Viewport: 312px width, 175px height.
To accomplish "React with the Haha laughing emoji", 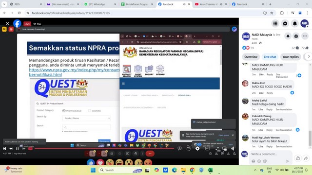I will tap(119, 162).
